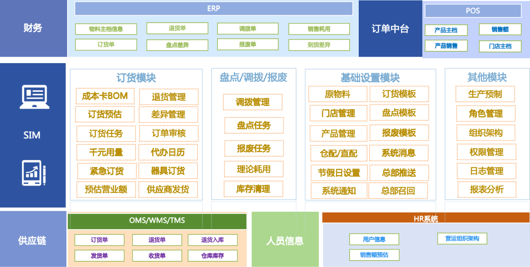530x267 pixels.
Task: Select the 供应链 section block
Action: tap(33, 240)
